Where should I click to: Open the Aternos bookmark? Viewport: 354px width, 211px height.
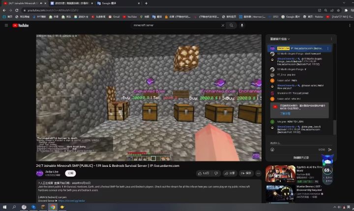click(252, 17)
